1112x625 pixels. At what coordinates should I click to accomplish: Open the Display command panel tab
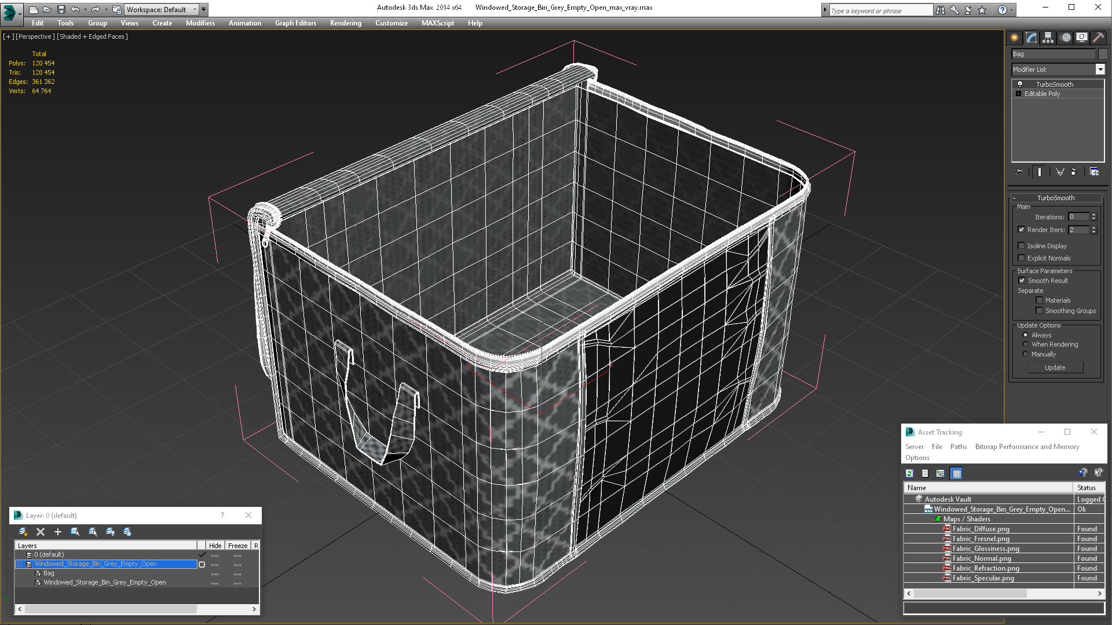coord(1082,38)
